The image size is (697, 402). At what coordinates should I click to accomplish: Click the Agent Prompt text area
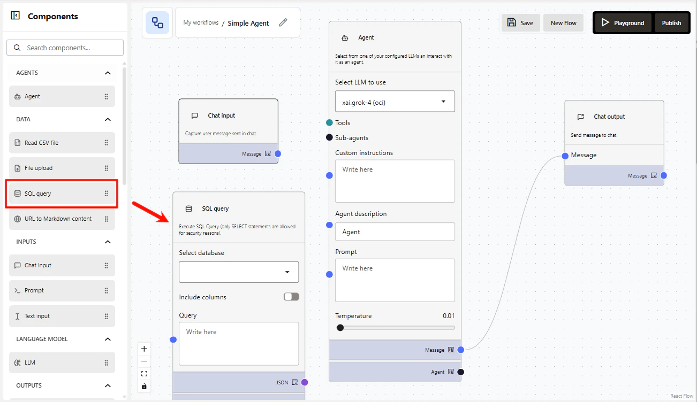(x=395, y=280)
